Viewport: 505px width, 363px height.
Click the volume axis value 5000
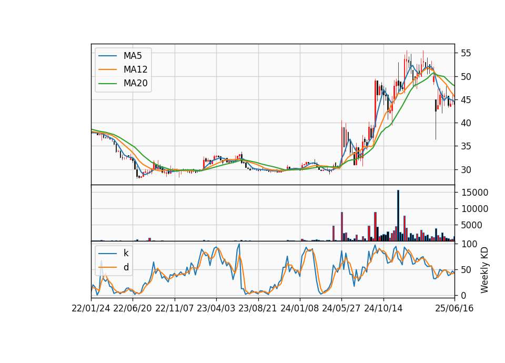472,225
